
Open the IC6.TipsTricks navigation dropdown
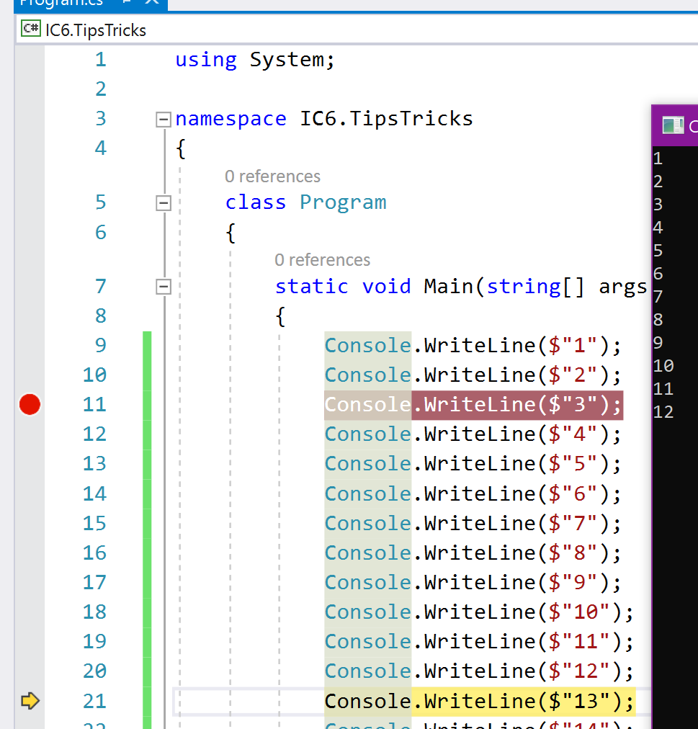(x=96, y=30)
